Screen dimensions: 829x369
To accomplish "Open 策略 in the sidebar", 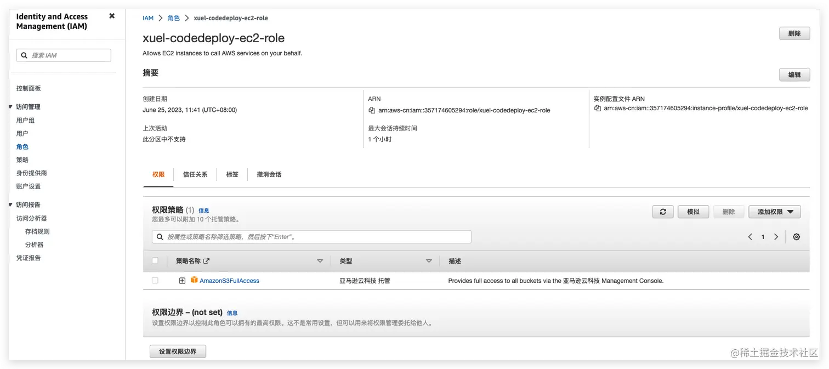I will pyautogui.click(x=22, y=160).
